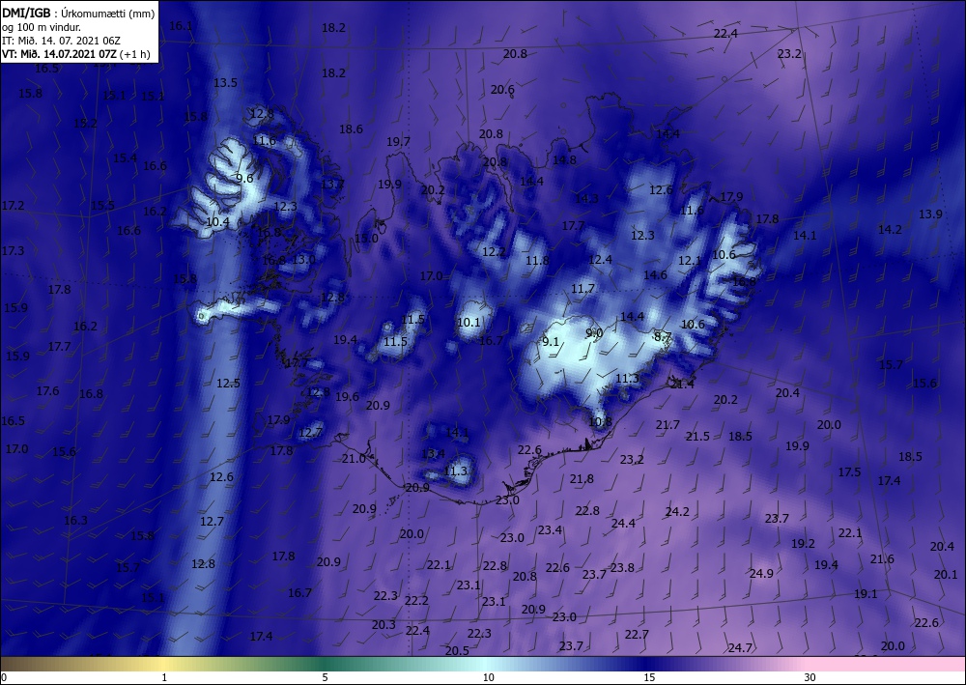Click the map value 19.1
This screenshot has width=966, height=685.
pyautogui.click(x=866, y=594)
